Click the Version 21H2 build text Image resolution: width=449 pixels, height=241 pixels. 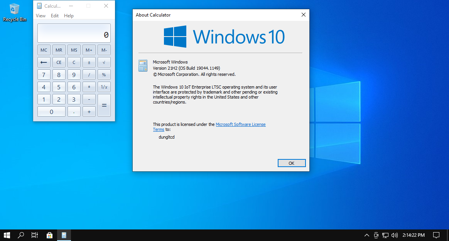tap(186, 68)
